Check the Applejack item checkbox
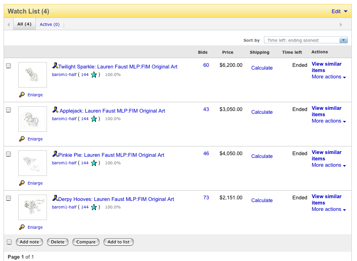The width and height of the screenshot is (357, 261). point(8,110)
